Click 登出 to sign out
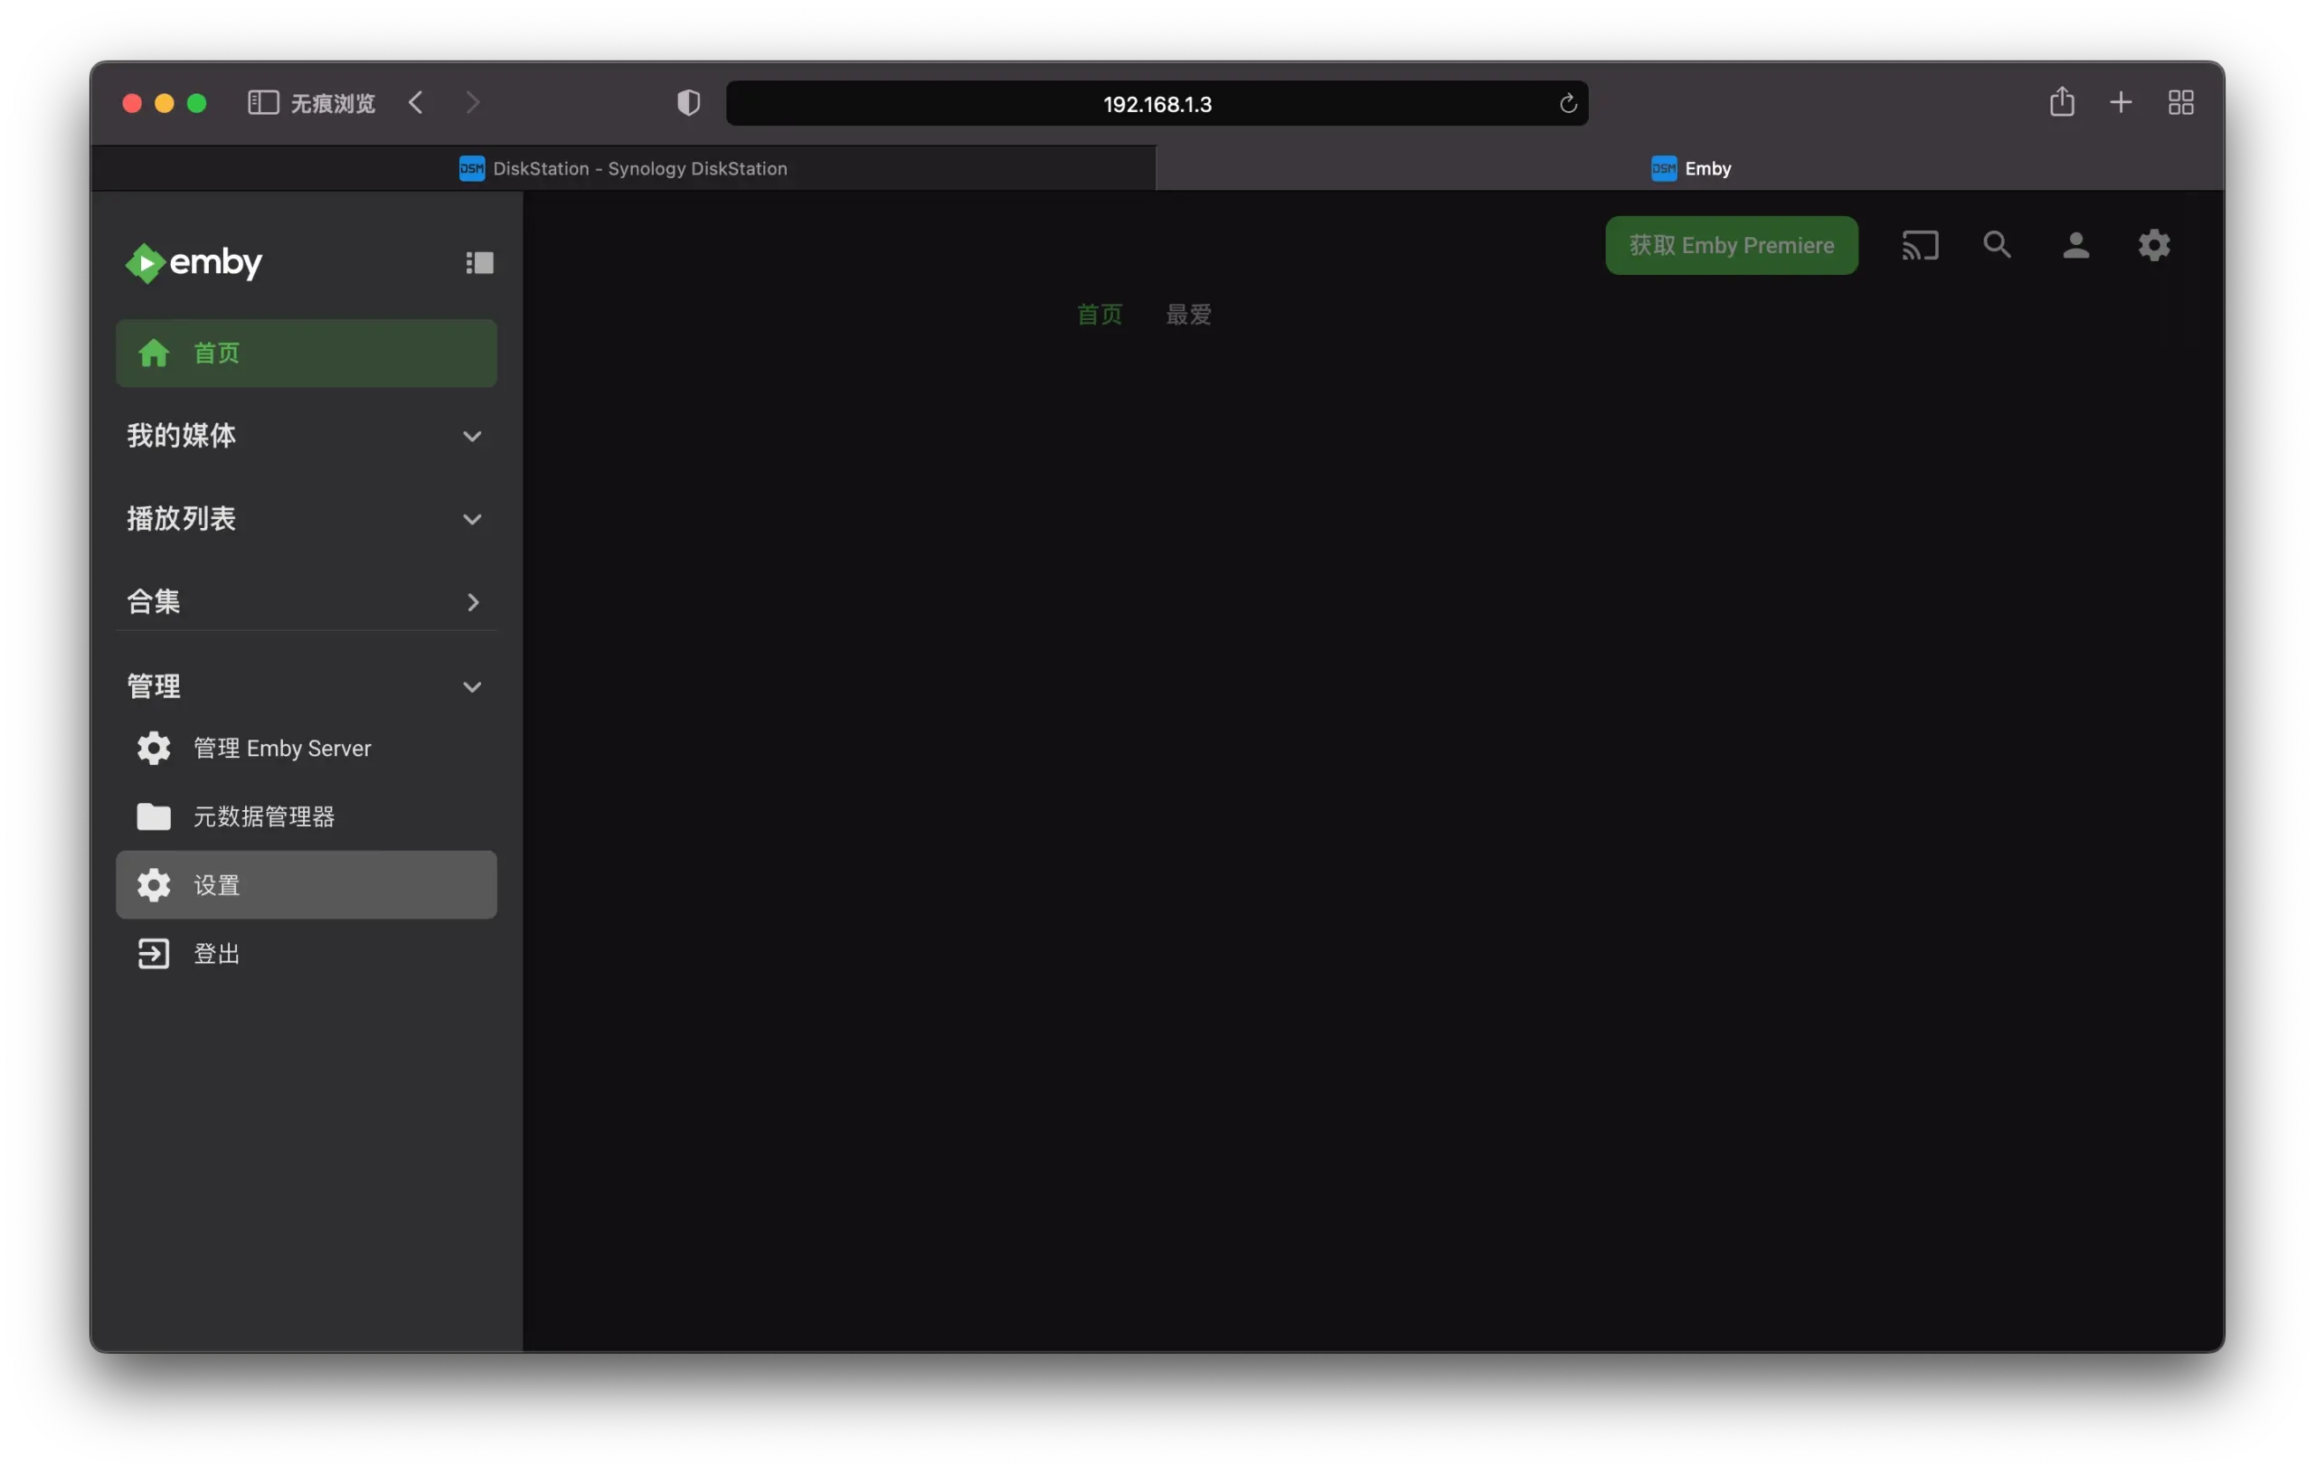The height and width of the screenshot is (1472, 2315). coord(307,954)
